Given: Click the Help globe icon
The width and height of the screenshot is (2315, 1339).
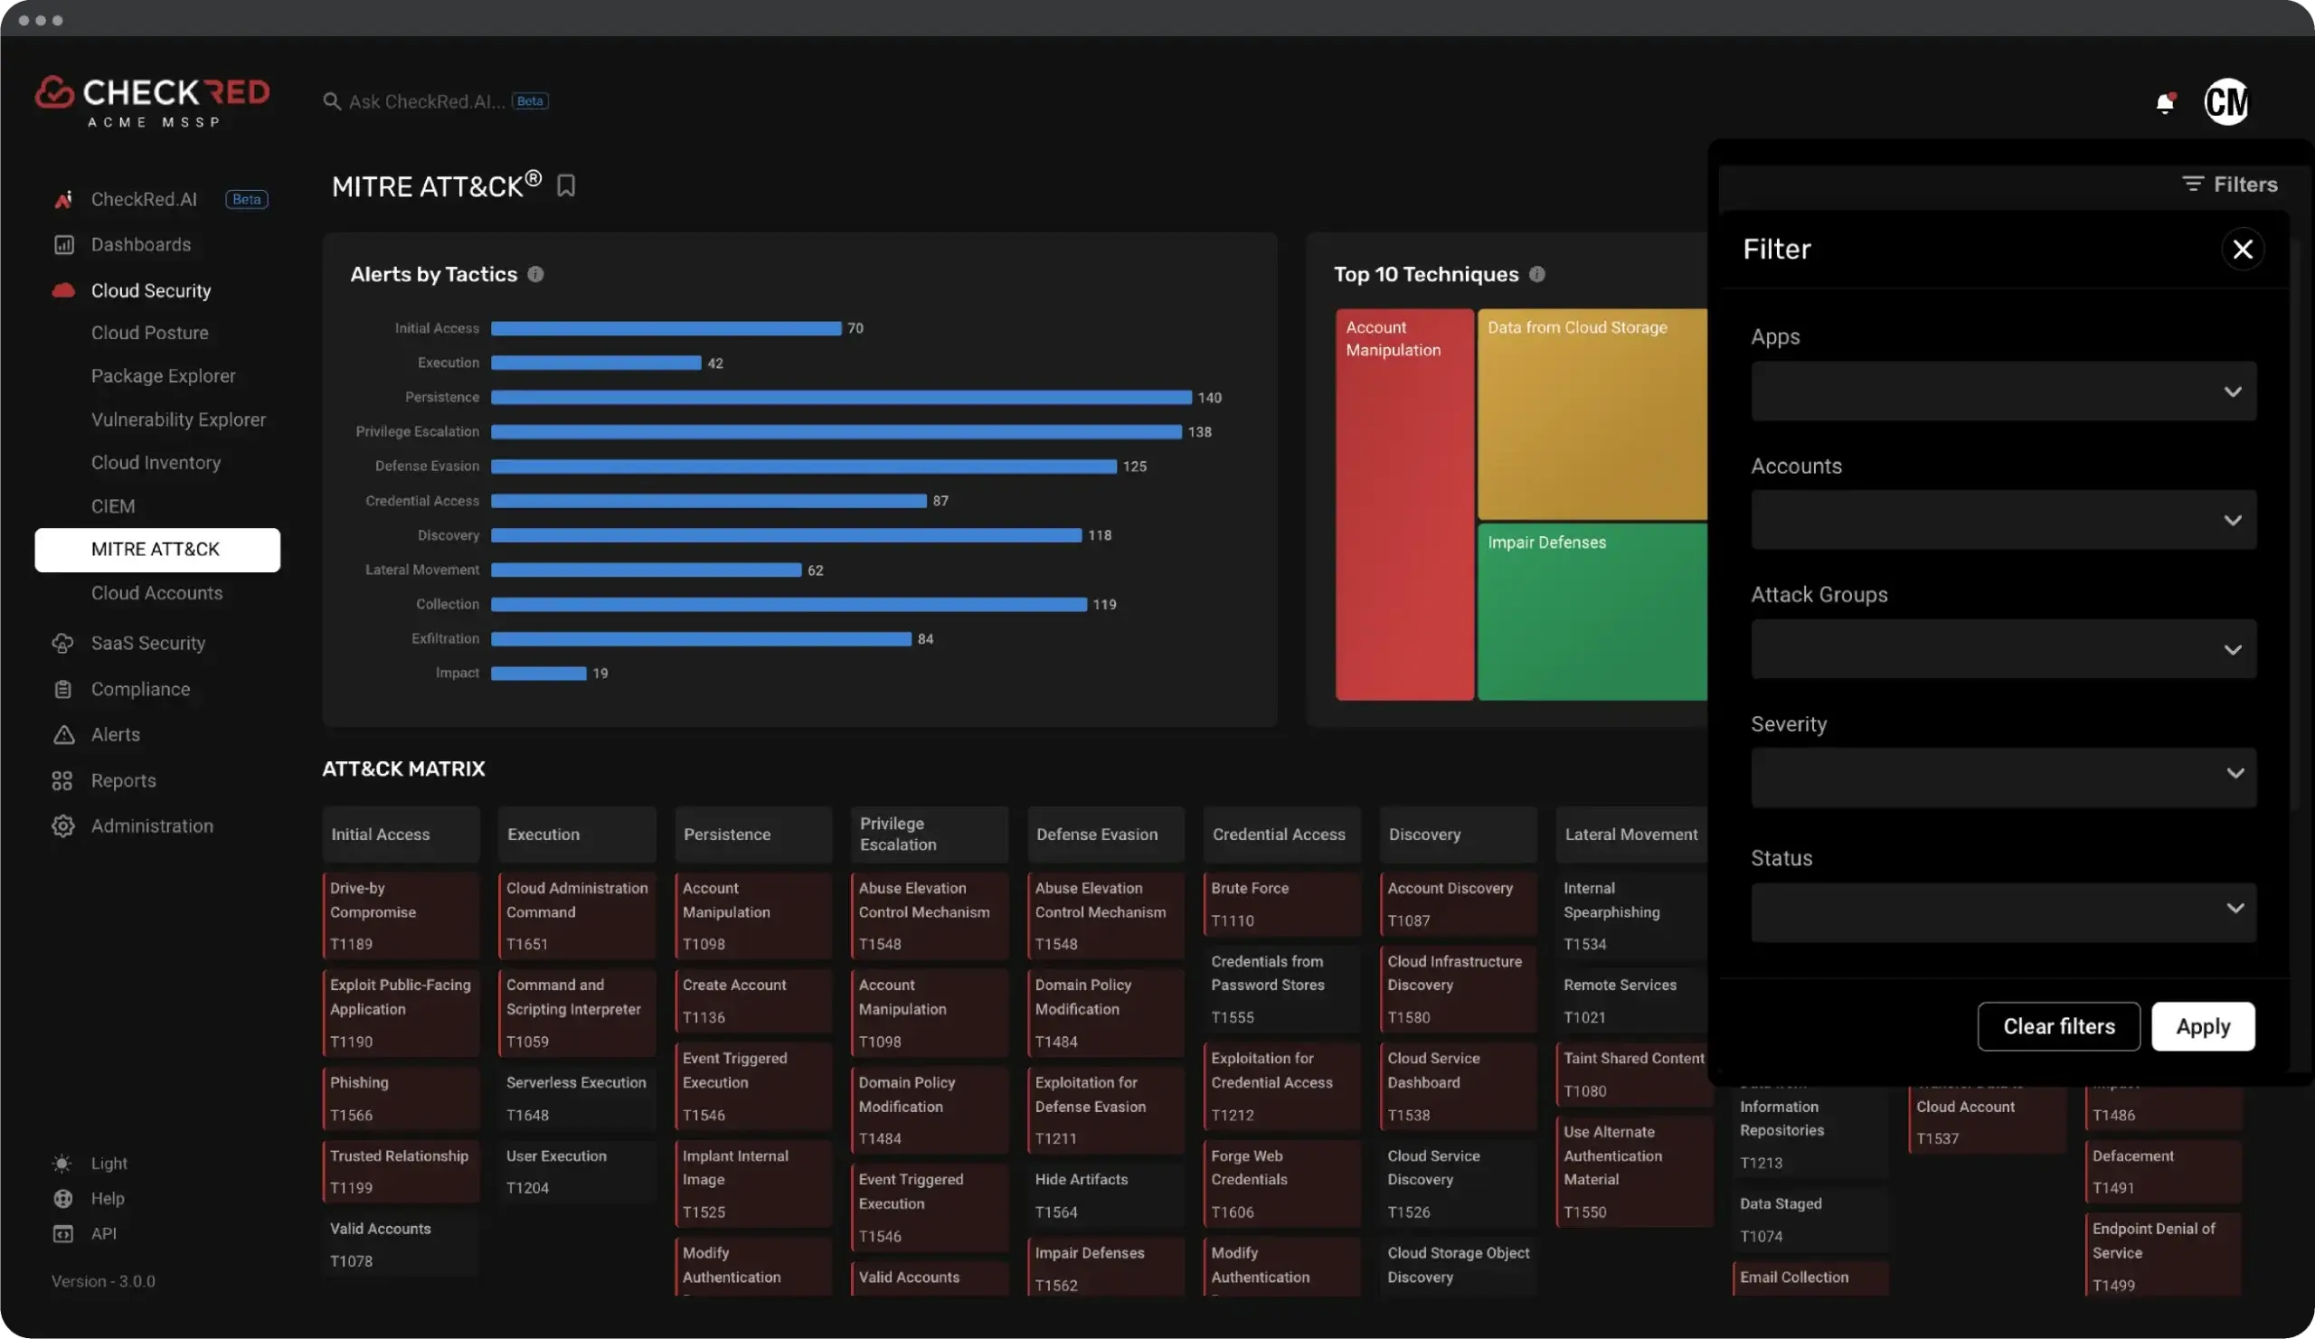Looking at the screenshot, I should [x=62, y=1199].
